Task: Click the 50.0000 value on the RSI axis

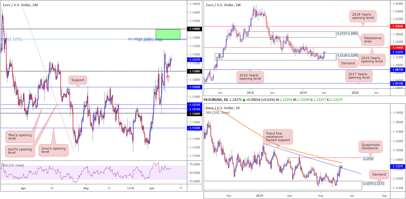Action: [x=194, y=173]
